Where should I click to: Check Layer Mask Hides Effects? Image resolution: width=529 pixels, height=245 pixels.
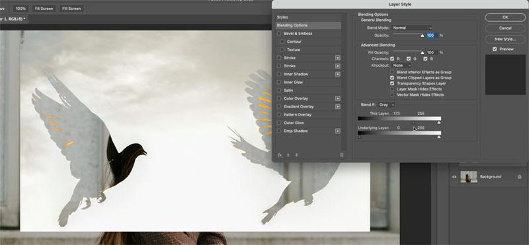(x=392, y=89)
